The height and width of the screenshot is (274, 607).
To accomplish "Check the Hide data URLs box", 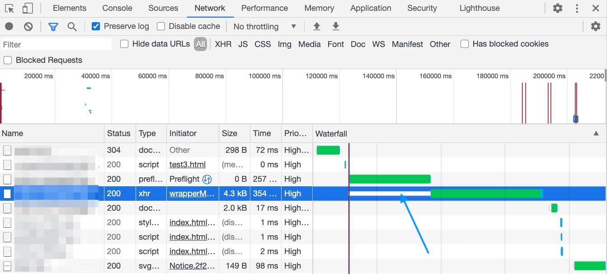I will click(x=123, y=44).
